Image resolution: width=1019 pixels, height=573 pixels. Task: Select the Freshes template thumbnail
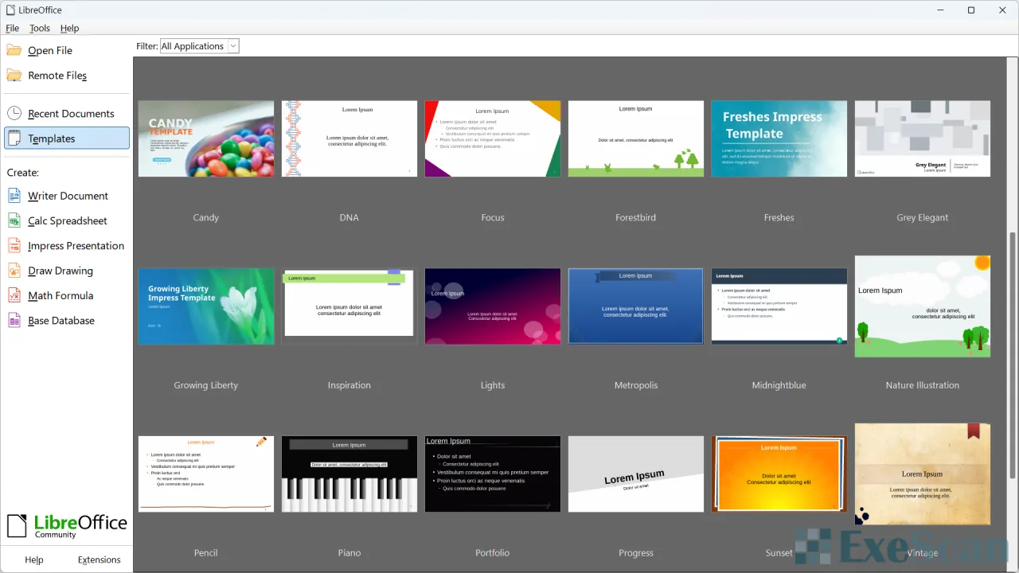coord(779,138)
